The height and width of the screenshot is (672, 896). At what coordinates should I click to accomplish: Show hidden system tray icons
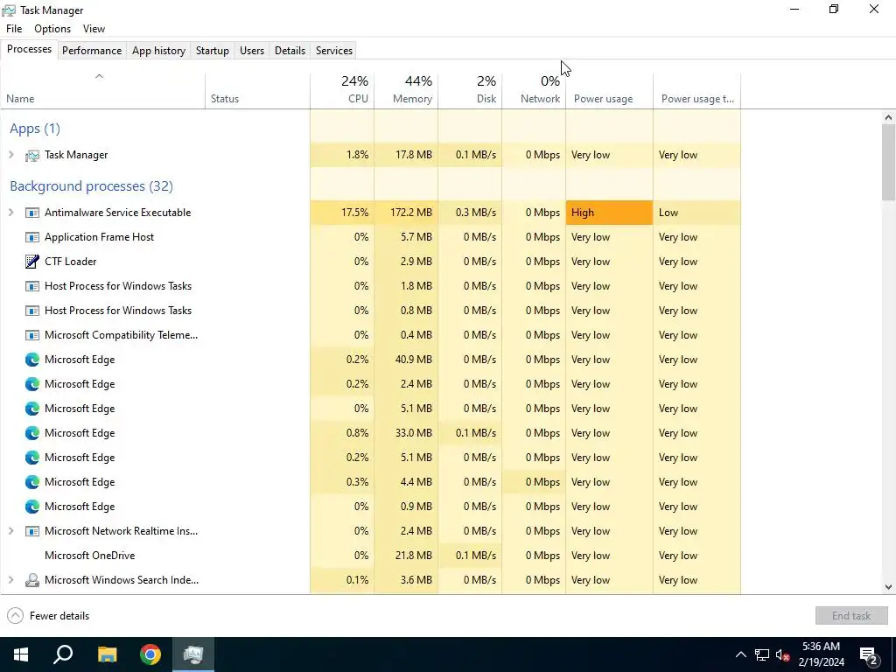click(740, 654)
